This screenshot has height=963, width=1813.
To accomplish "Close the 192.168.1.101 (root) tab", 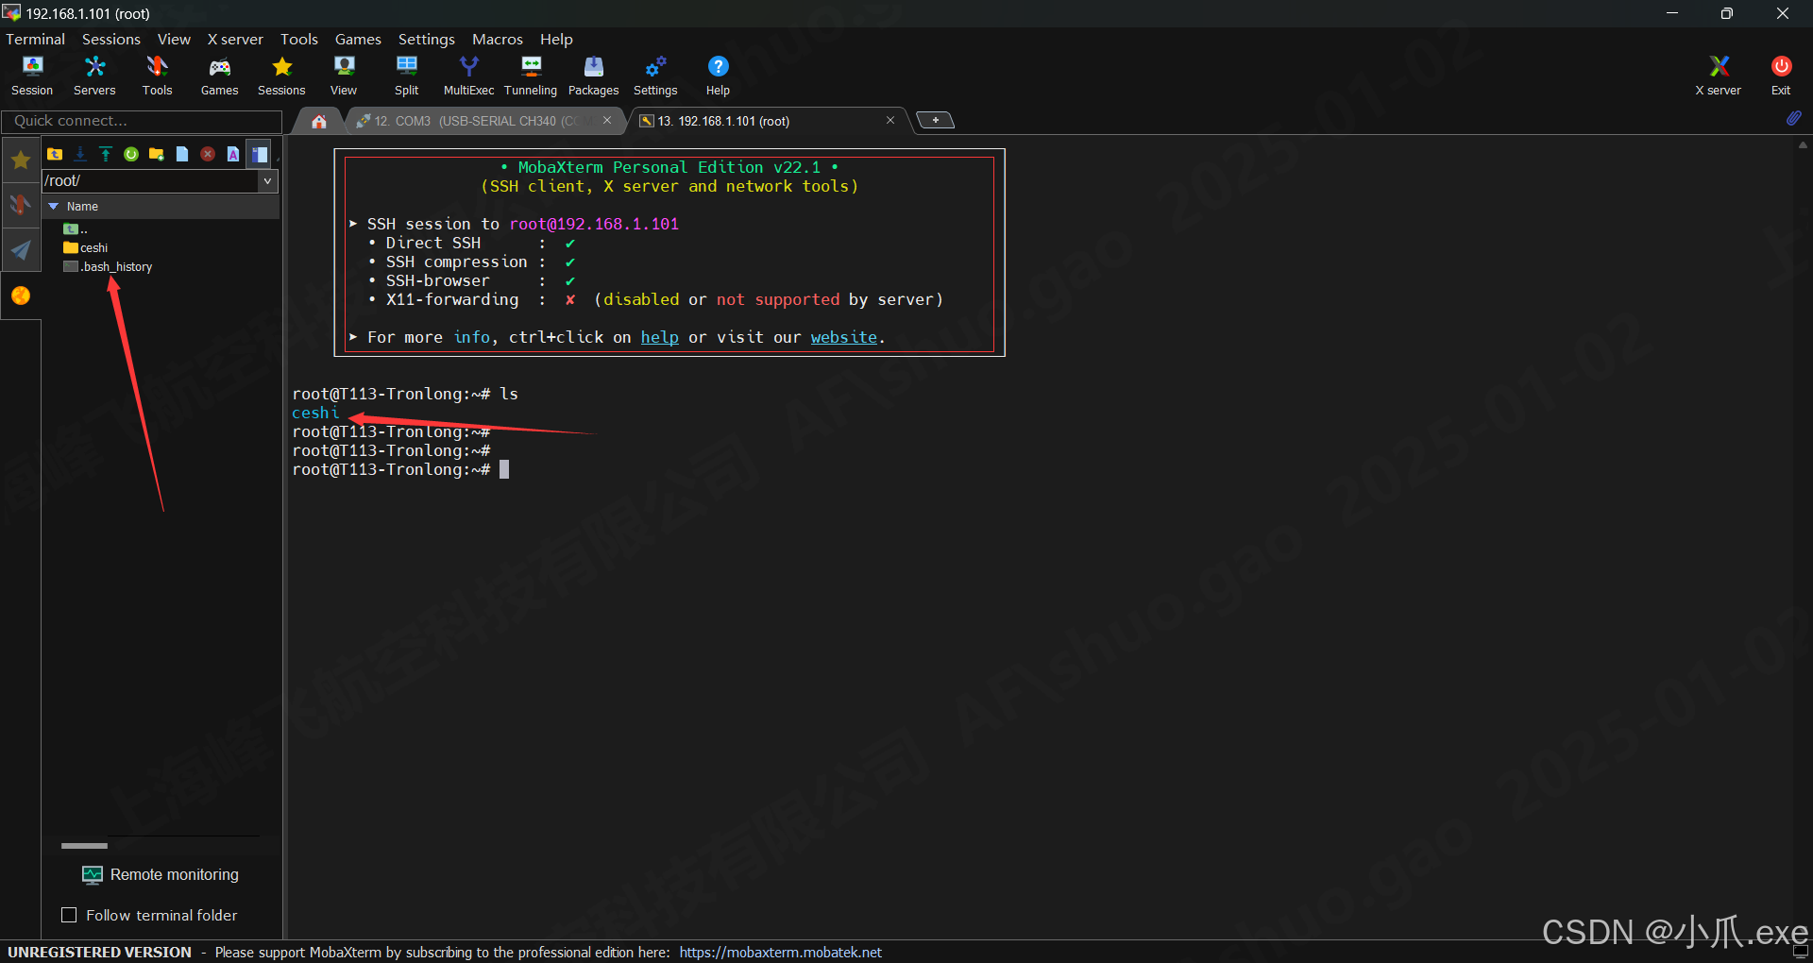I will (x=890, y=120).
